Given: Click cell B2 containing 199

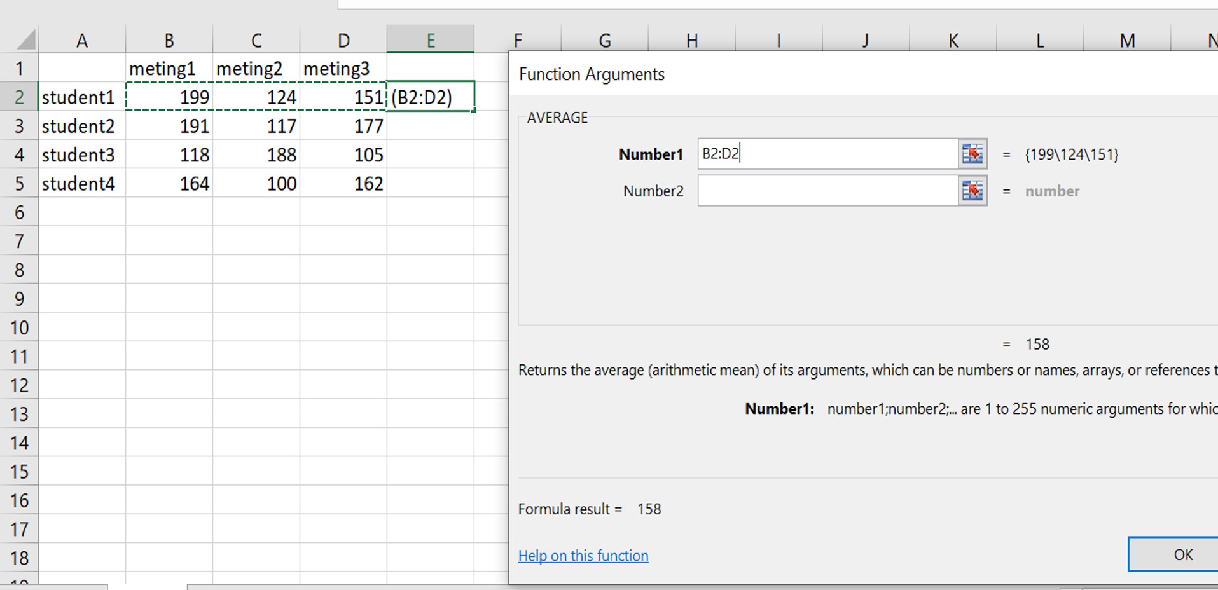Looking at the screenshot, I should click(x=169, y=97).
